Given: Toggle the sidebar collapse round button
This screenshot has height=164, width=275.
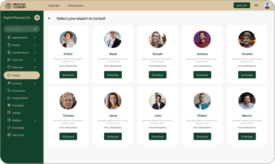Looking at the screenshot, I should coord(37,18).
